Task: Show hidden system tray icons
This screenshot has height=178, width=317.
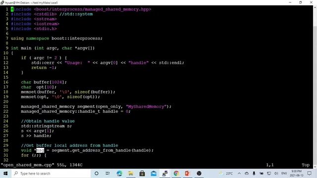Action: tap(239, 174)
